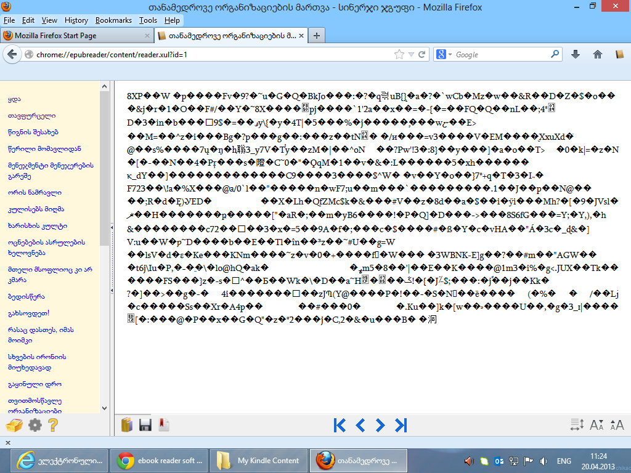This screenshot has width=631, height=473.
Task: Open reader settings gear icon
Action: [x=35, y=425]
